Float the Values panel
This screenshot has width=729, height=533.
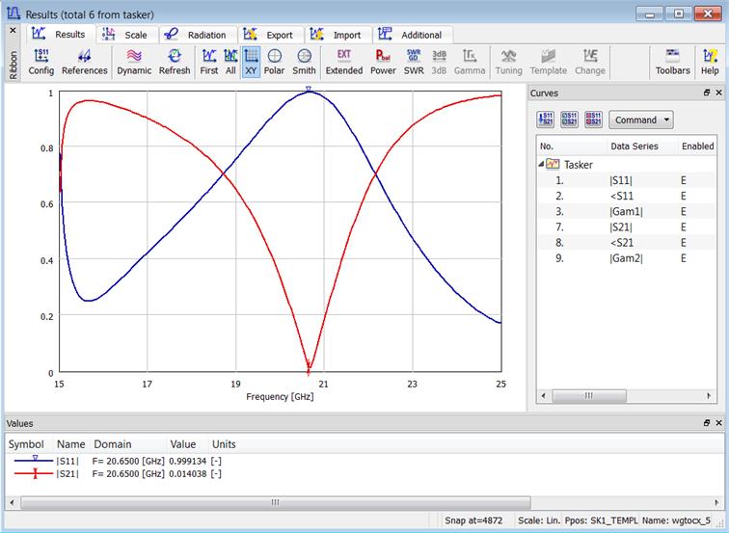point(707,423)
